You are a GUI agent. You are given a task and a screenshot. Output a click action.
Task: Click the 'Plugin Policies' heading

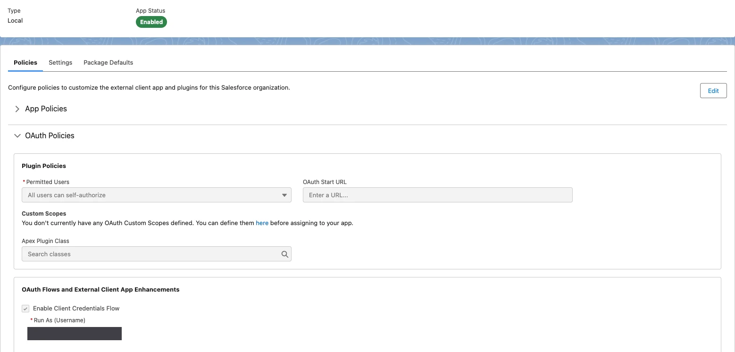coord(44,166)
